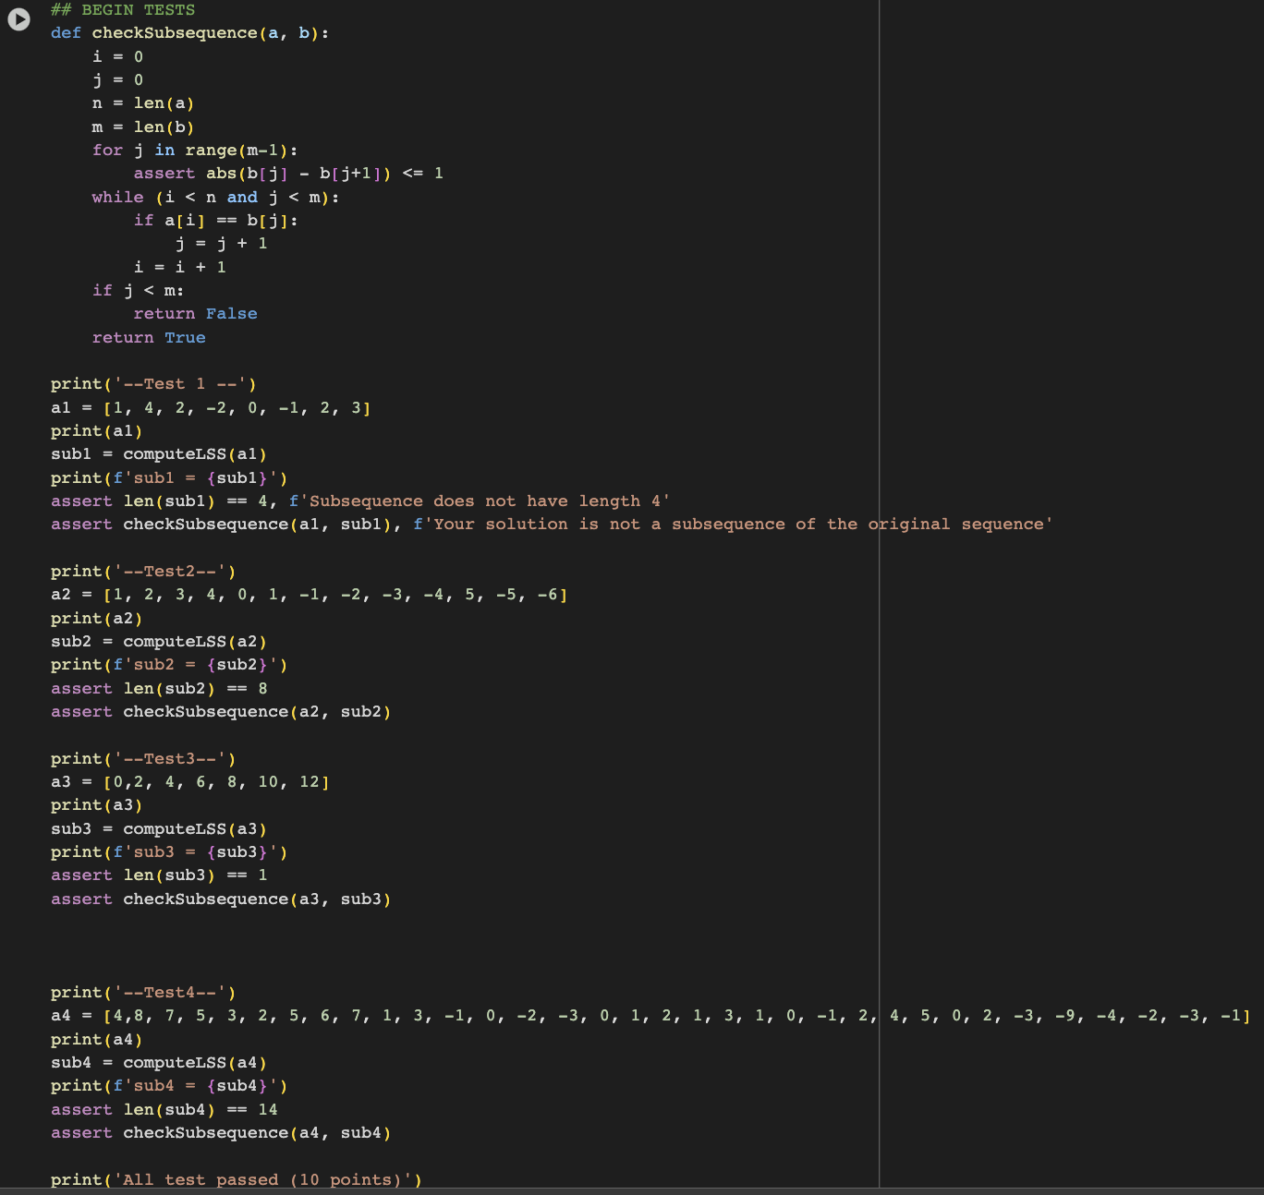
Task: Click the 'sub4 = computeLSS(a4)' line
Action: [159, 1063]
